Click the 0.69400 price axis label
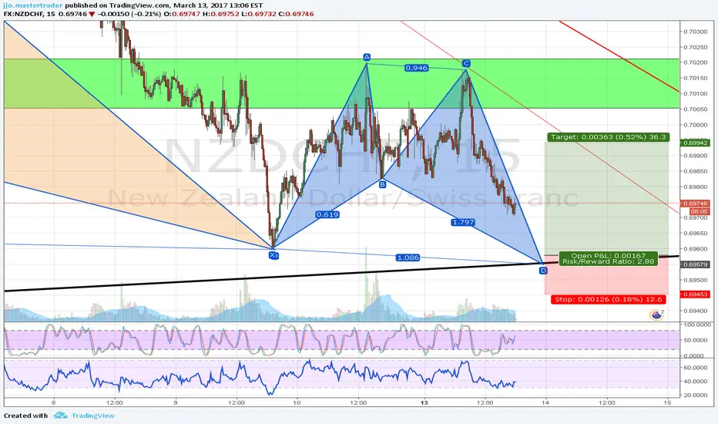The height and width of the screenshot is (424, 718). [695, 311]
